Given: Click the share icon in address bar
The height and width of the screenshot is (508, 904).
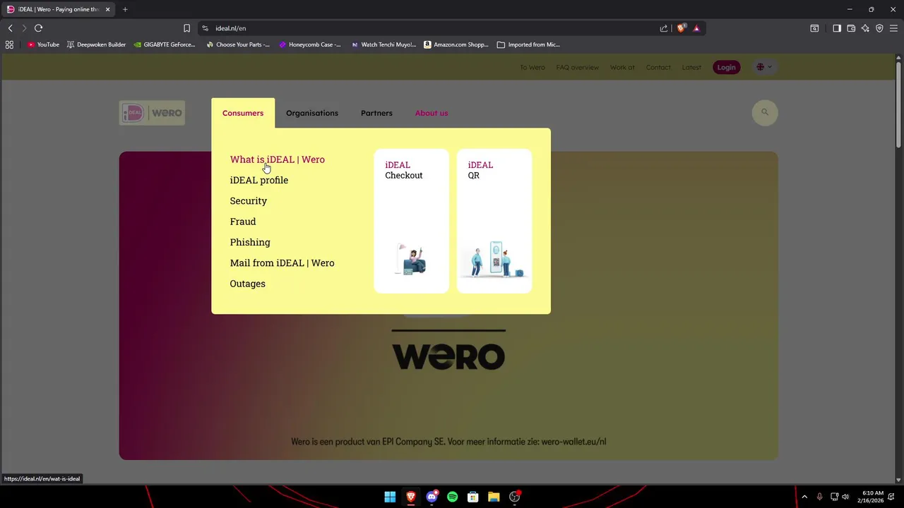Looking at the screenshot, I should point(664,28).
